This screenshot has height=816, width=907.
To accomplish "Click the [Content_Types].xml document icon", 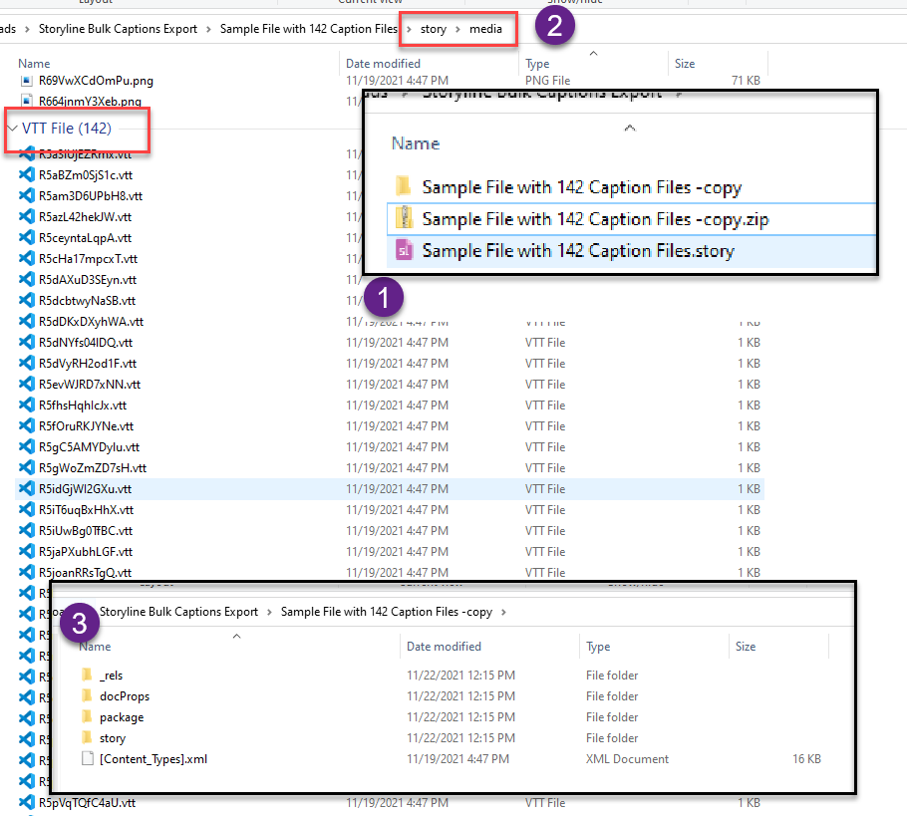I will (x=87, y=759).
